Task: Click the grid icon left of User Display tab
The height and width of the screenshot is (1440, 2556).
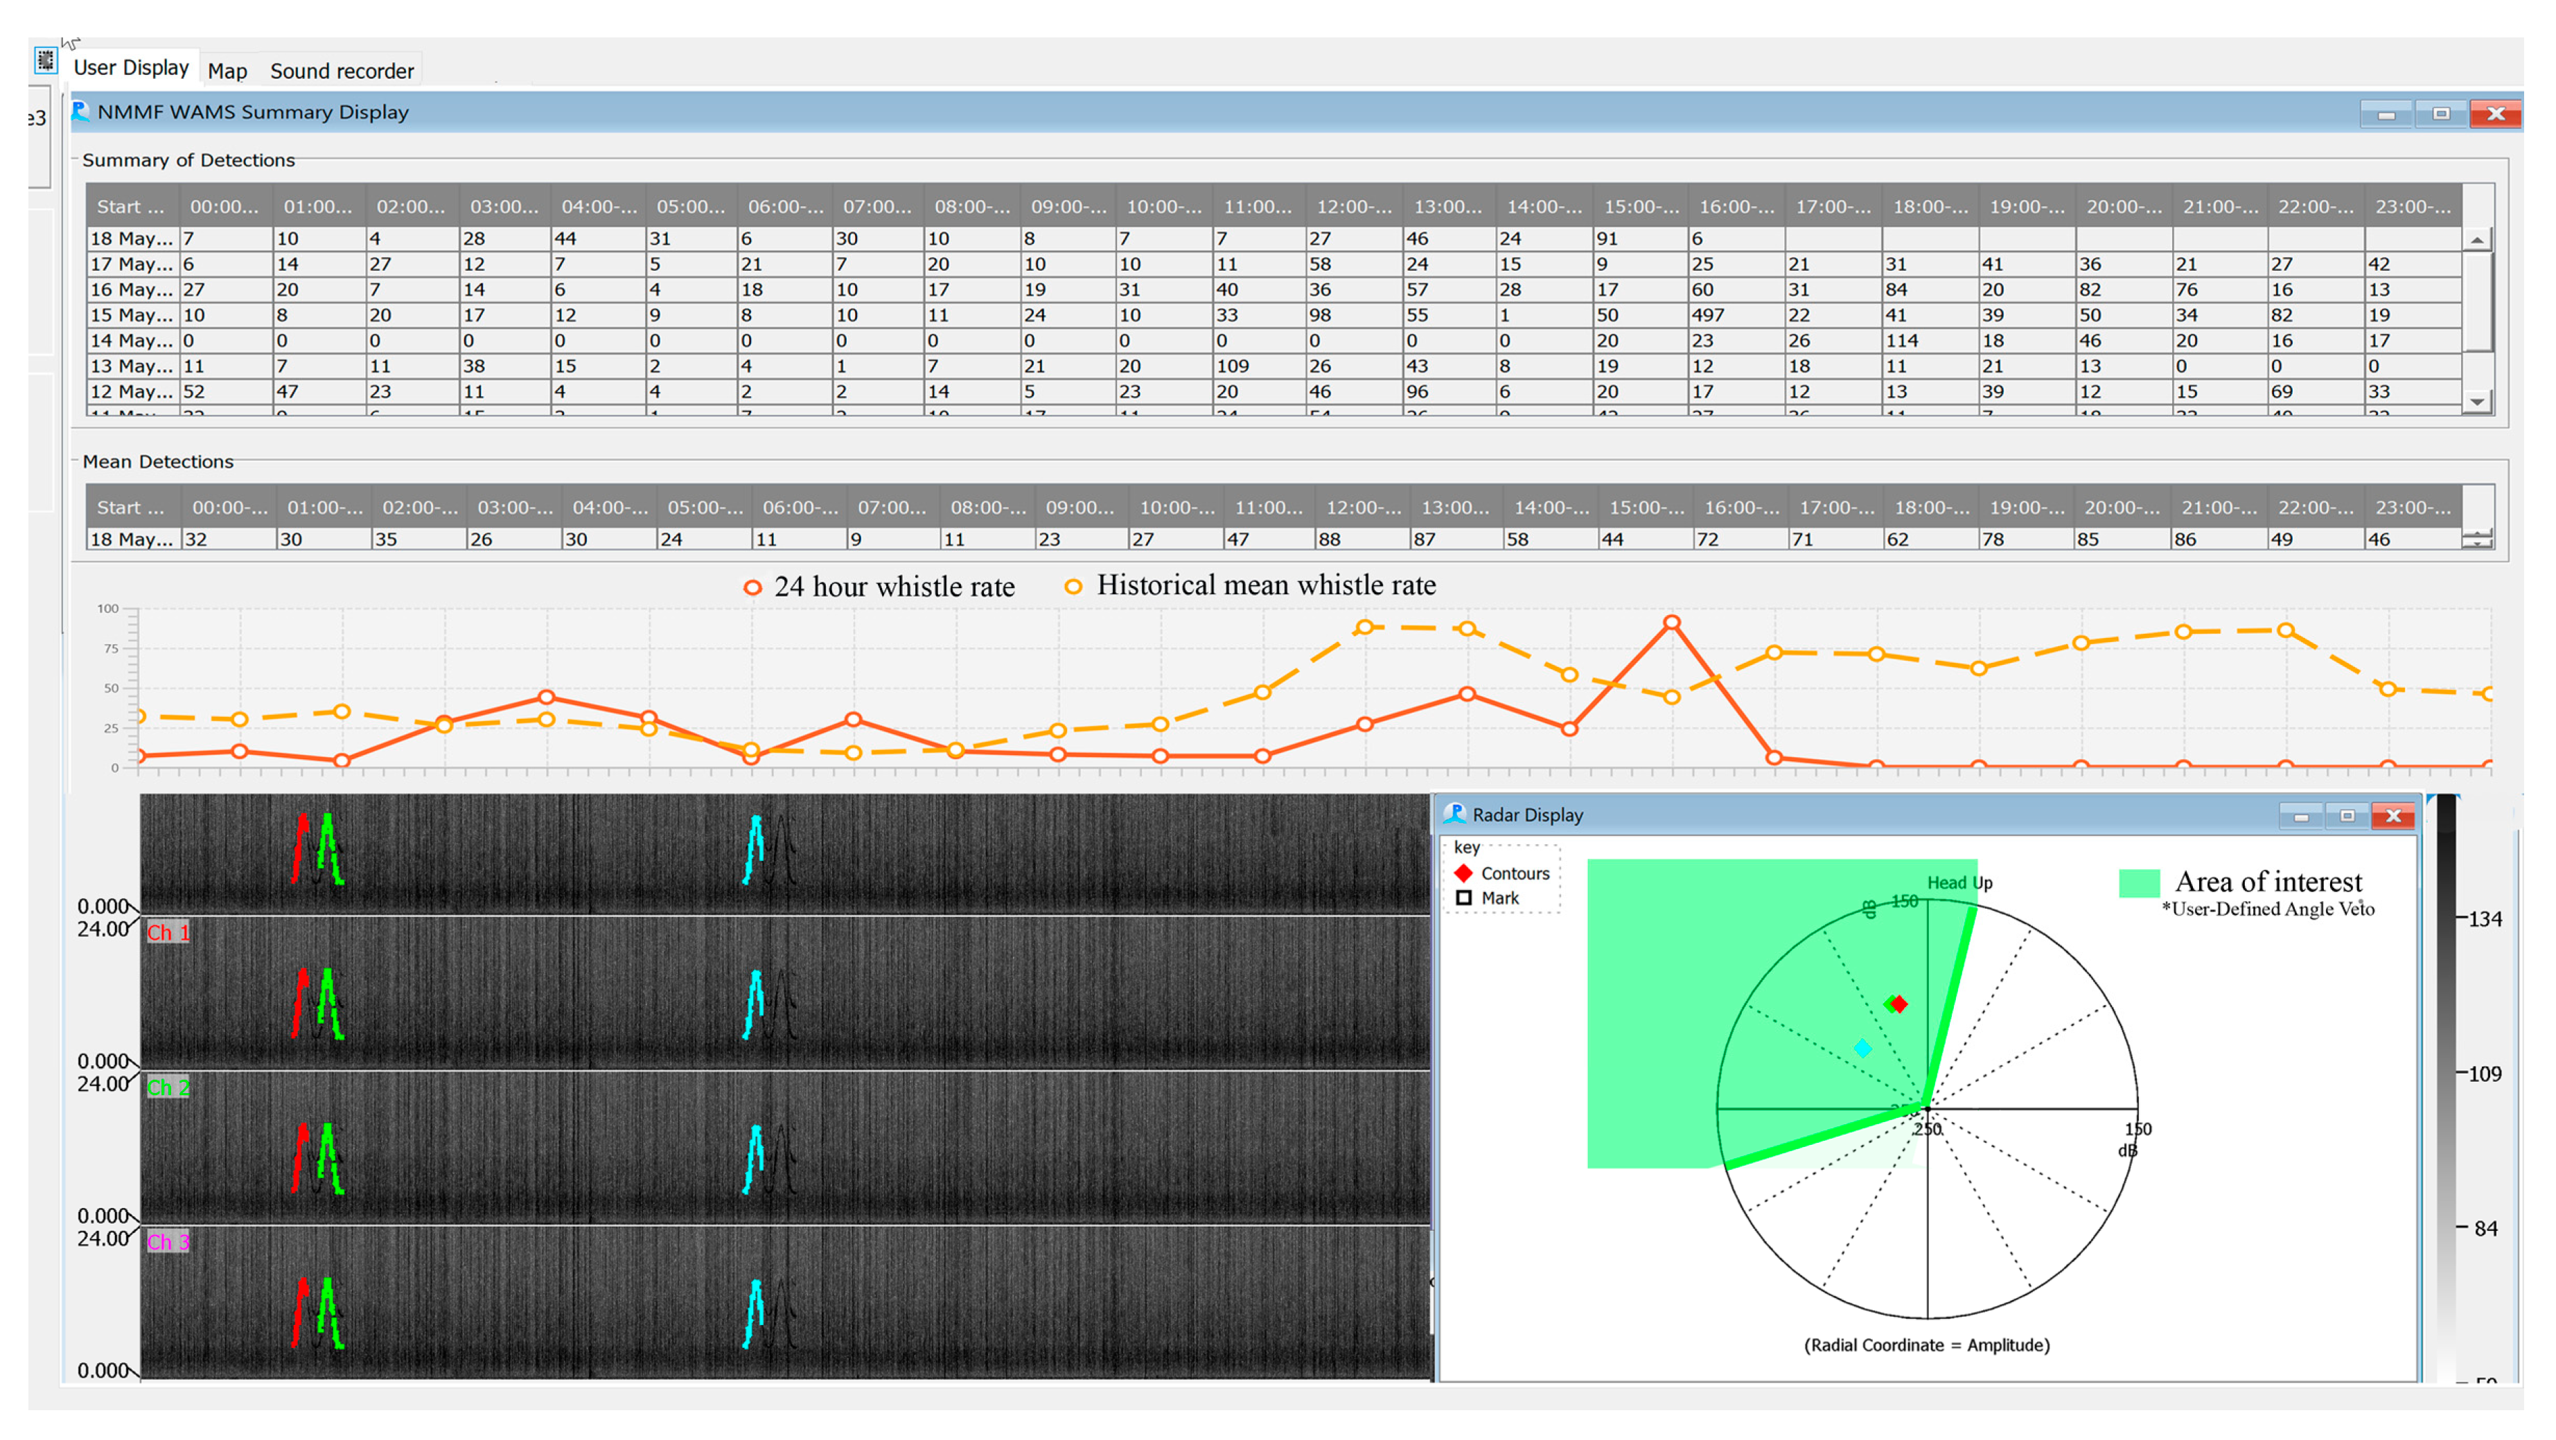Action: point(46,62)
